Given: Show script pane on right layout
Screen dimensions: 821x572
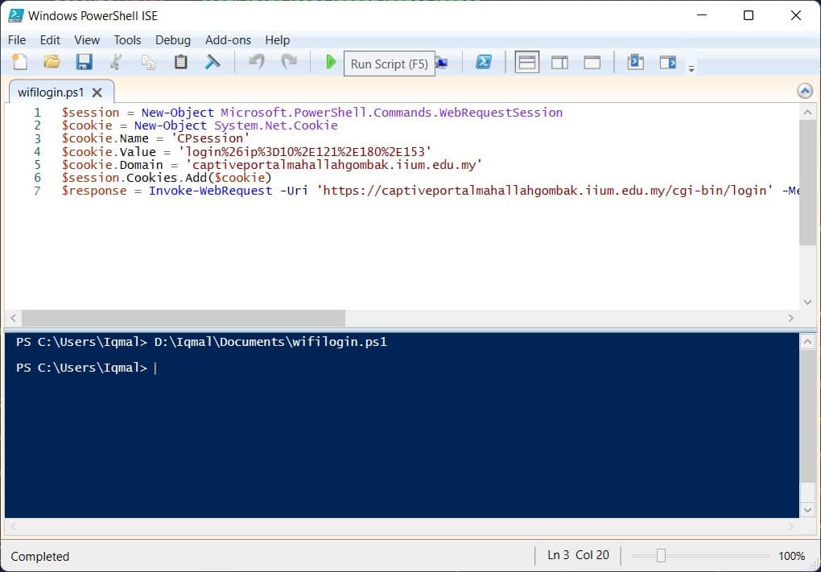Looking at the screenshot, I should 559,63.
